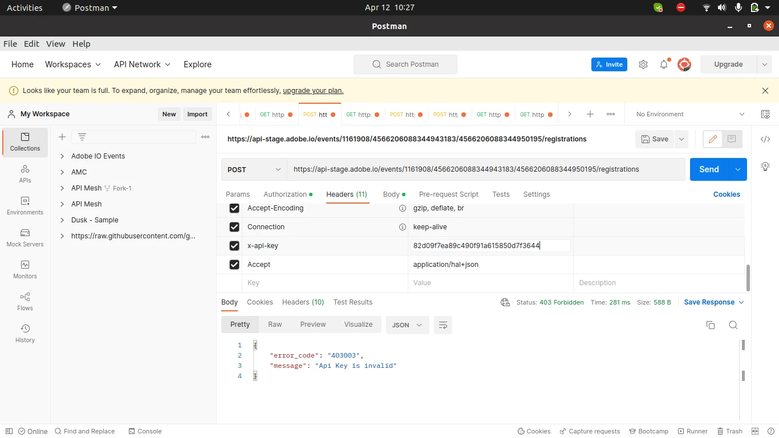Image resolution: width=779 pixels, height=438 pixels.
Task: Switch to edit mode pencil icon
Action: point(713,139)
